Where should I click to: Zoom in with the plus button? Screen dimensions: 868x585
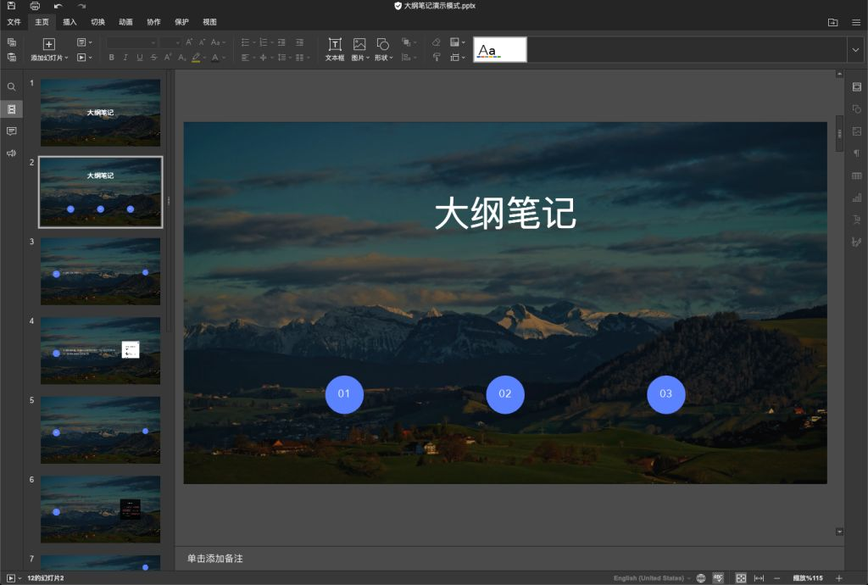tap(839, 578)
